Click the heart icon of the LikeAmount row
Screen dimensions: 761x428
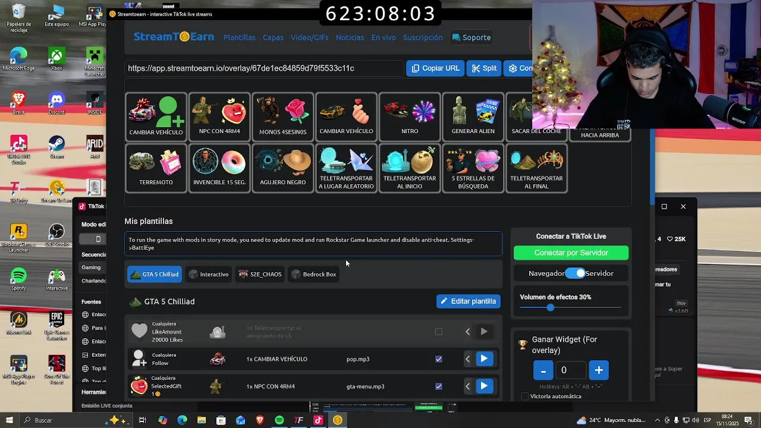[x=139, y=331]
